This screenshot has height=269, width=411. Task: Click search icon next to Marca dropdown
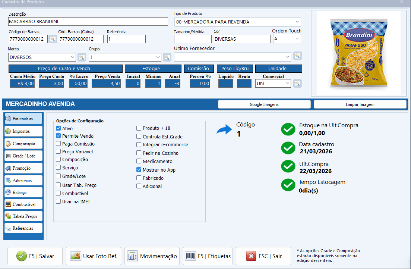82,57
